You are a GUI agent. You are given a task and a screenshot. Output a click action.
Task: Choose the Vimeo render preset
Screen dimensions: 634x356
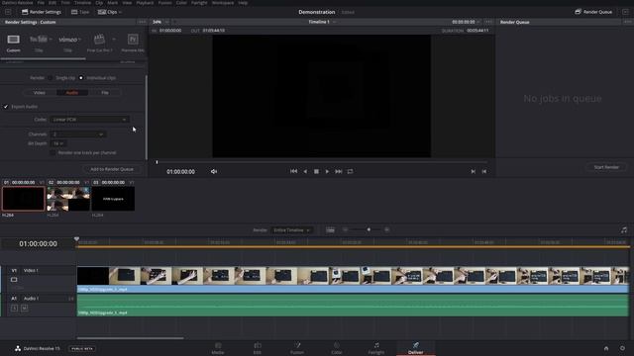(x=68, y=40)
